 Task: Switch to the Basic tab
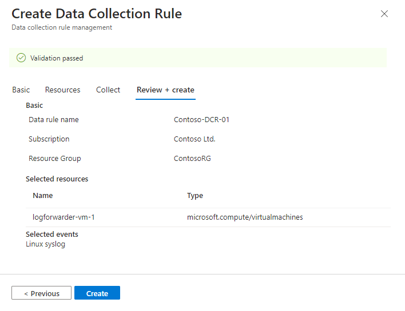[21, 90]
